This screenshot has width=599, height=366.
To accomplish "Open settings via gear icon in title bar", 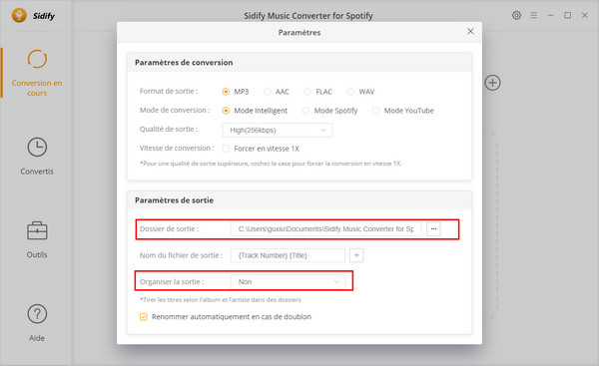I will click(x=516, y=15).
